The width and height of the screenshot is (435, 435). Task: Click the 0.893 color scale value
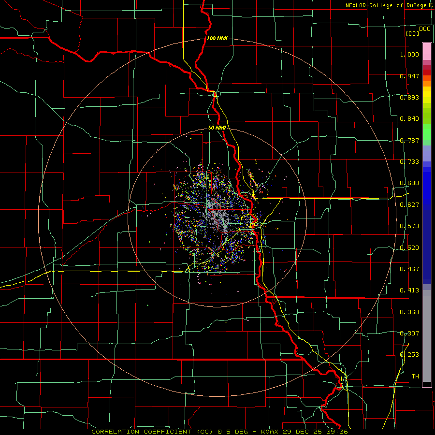click(409, 97)
